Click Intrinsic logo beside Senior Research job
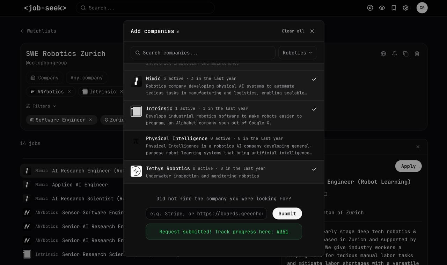Viewport: 447px width, 265px height. [x=27, y=254]
